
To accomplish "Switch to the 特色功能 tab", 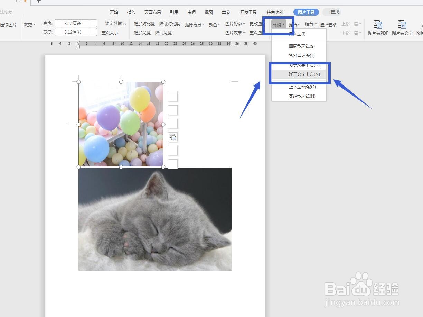I will (x=275, y=12).
